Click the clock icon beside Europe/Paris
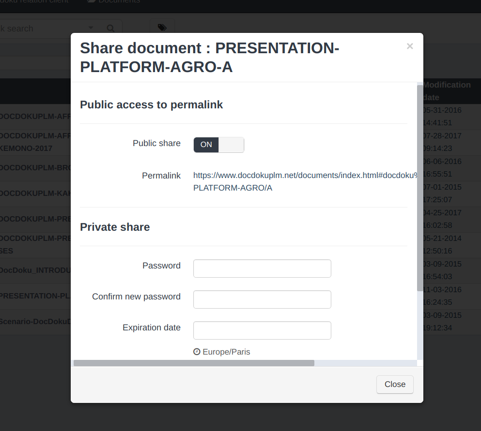 click(197, 352)
